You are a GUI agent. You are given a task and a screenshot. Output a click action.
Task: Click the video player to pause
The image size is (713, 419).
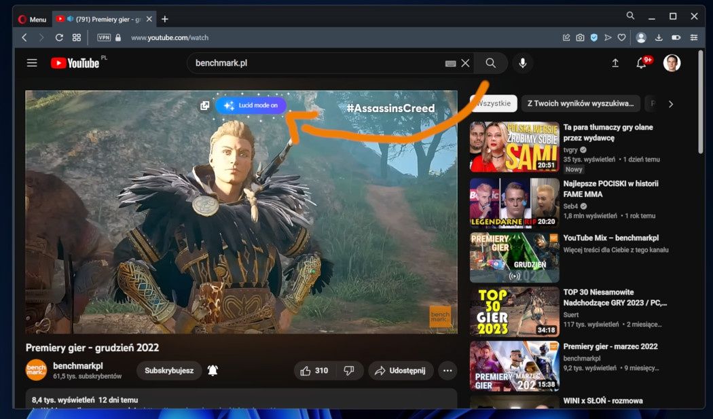(241, 213)
